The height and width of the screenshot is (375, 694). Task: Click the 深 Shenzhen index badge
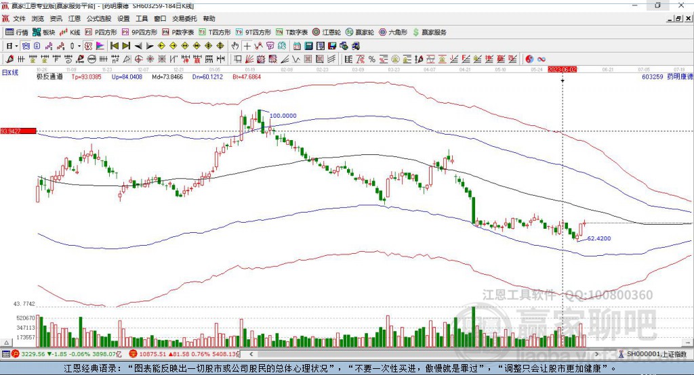(x=133, y=354)
